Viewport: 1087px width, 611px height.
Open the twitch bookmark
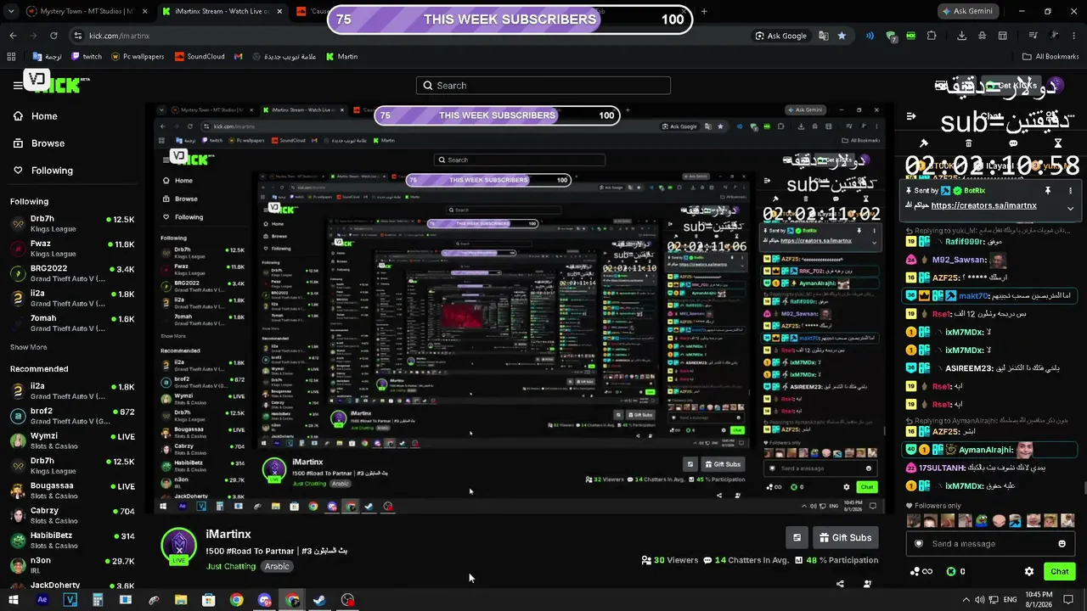87,57
